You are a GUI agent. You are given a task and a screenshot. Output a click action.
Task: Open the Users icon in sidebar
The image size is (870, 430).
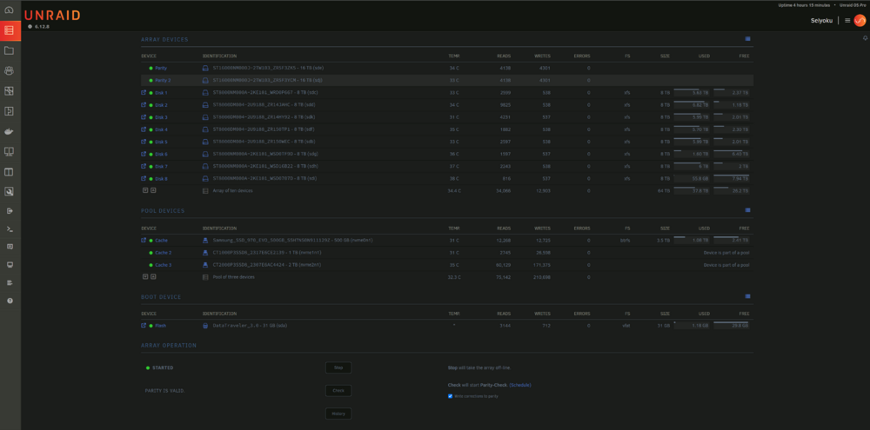click(x=9, y=70)
